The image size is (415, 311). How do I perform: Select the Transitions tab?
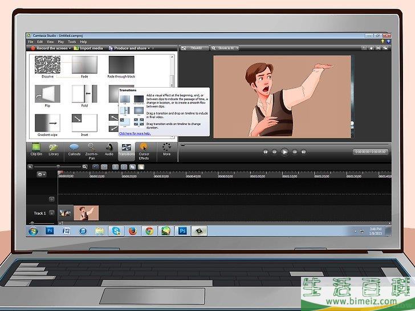point(126,150)
